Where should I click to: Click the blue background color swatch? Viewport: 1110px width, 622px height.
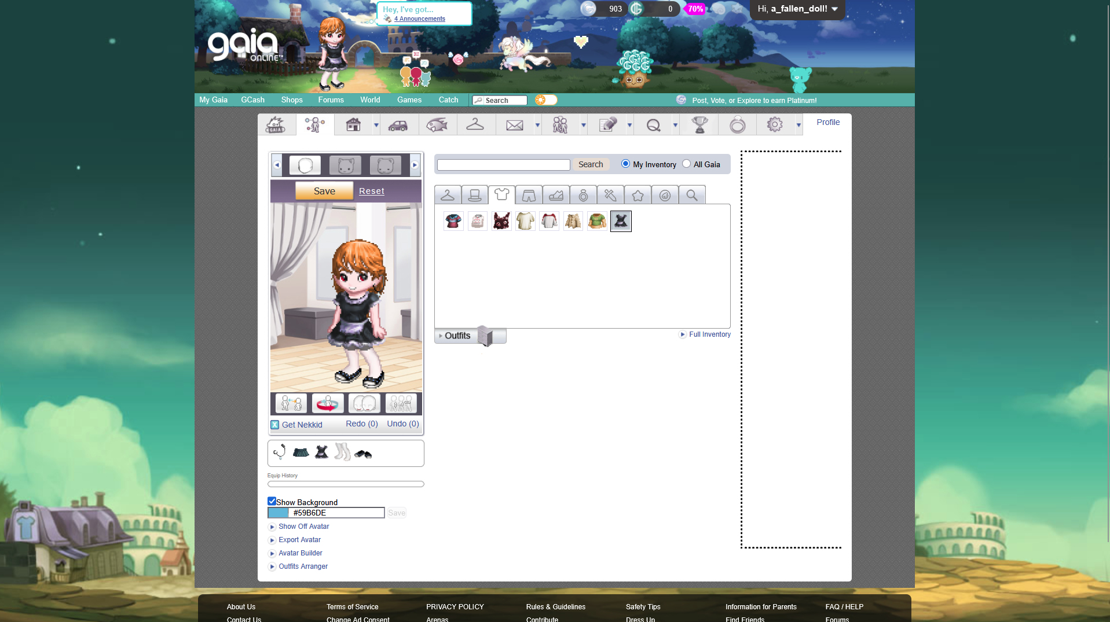[x=279, y=513]
